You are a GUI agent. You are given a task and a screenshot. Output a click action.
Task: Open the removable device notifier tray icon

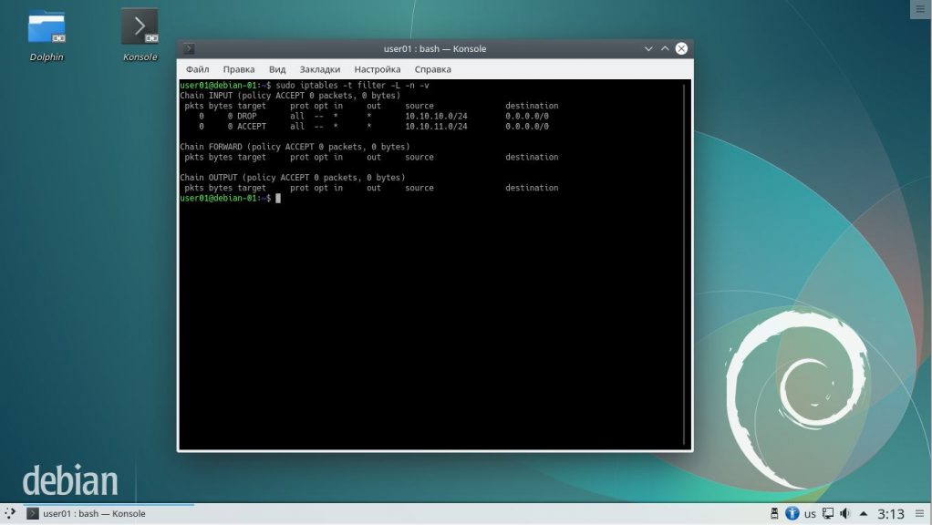774,513
